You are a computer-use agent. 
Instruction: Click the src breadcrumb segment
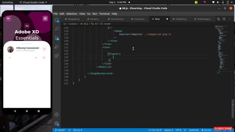click(x=65, y=24)
